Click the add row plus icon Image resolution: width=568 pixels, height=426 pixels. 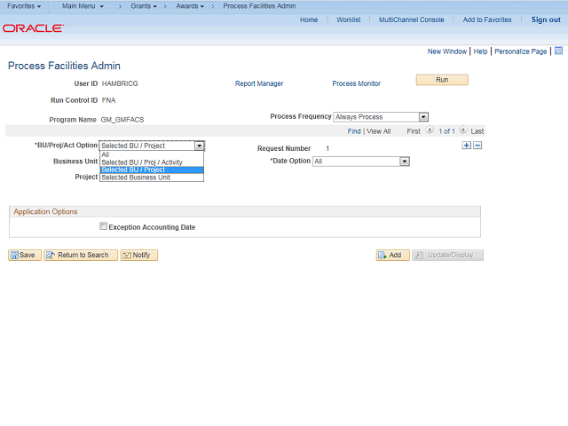pos(467,146)
